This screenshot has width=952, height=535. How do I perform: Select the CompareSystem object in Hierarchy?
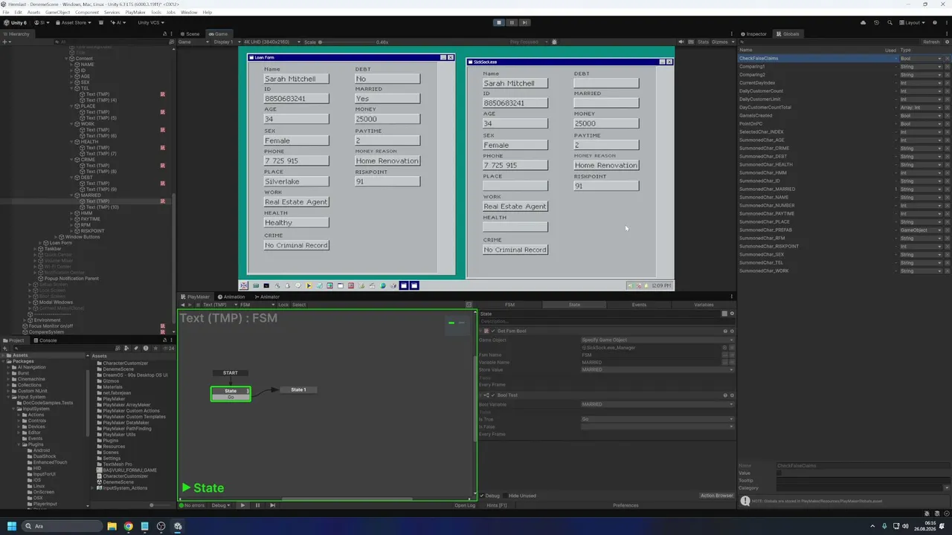pos(46,332)
